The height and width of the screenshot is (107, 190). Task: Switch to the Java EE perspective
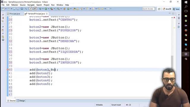(x=167, y=9)
